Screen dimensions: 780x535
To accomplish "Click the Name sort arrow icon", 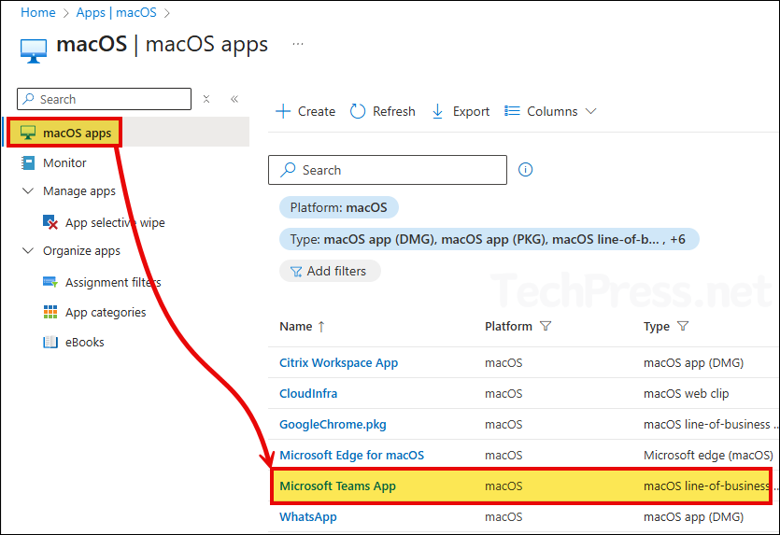I will tap(321, 327).
